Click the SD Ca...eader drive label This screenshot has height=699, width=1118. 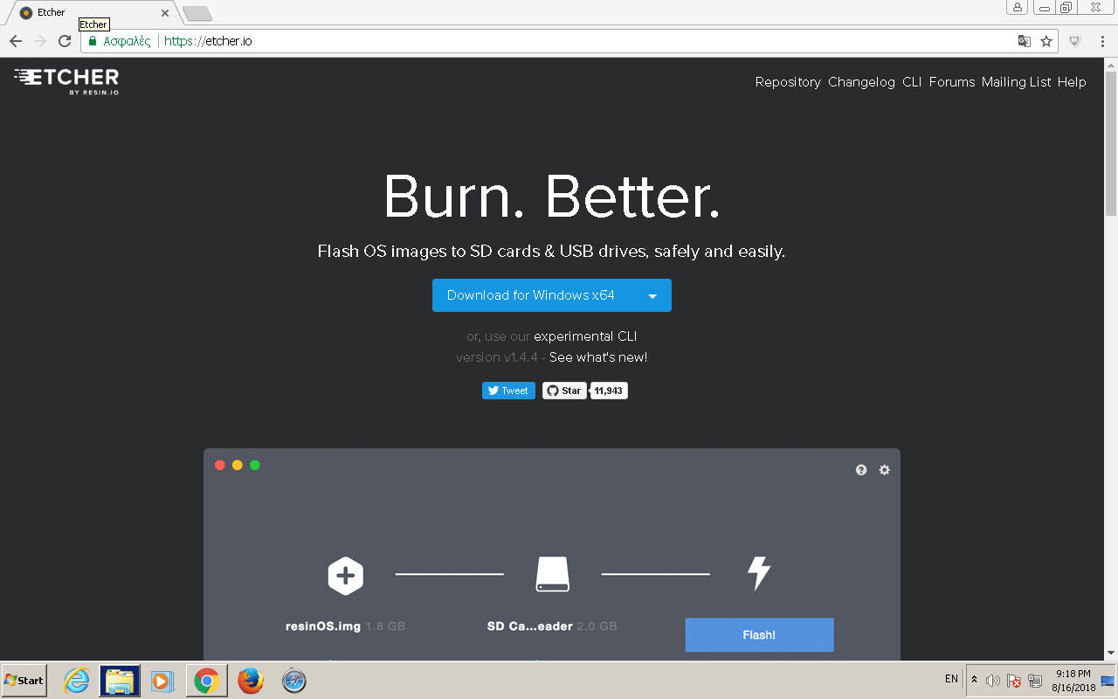[530, 626]
